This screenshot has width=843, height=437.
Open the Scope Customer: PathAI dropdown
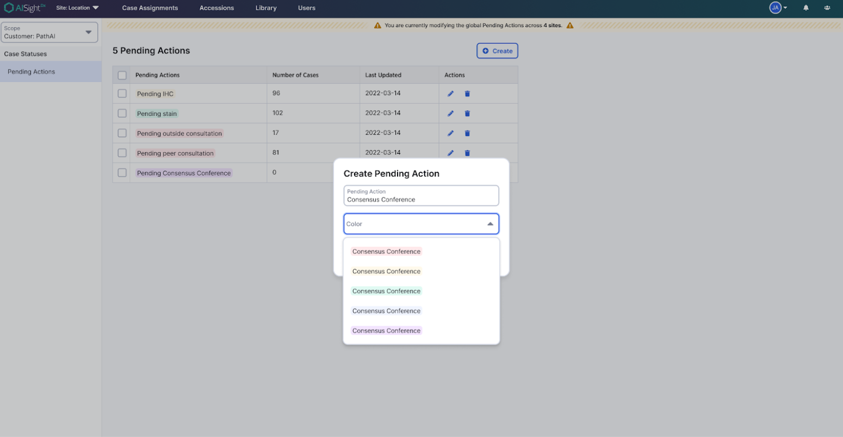pos(49,32)
